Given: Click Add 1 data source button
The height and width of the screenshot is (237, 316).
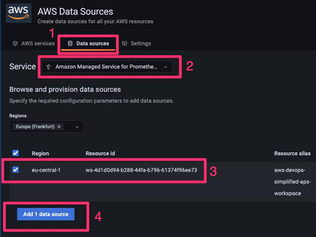Looking at the screenshot, I should [46, 214].
